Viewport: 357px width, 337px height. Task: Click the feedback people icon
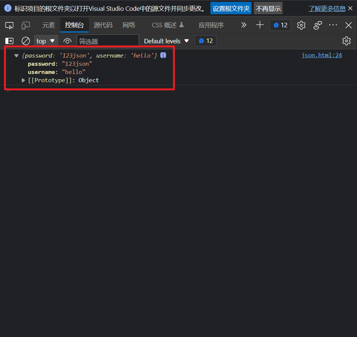[x=318, y=25]
